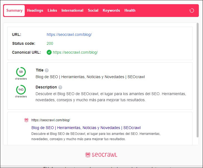Screen dimensions: 203x168
Task: Open the Health tab
Action: pyautogui.click(x=130, y=11)
